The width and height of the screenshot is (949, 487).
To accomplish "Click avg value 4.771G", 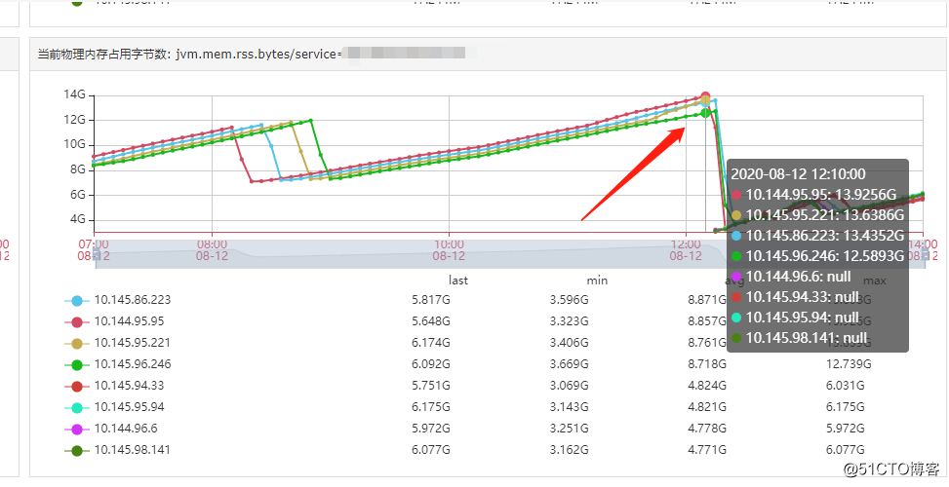I will pyautogui.click(x=707, y=450).
